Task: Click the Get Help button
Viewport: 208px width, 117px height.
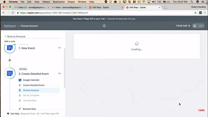Action: (x=15, y=114)
